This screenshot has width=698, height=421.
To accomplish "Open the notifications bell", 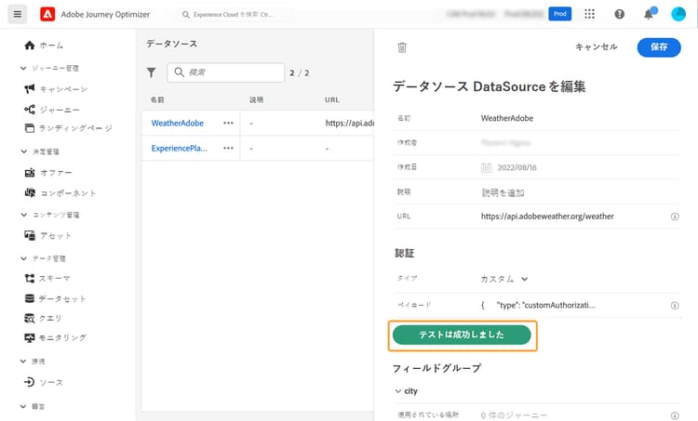I will pos(649,14).
